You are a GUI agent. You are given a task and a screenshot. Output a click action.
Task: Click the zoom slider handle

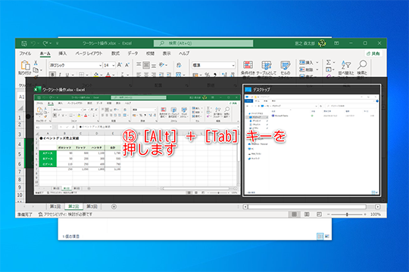347,215
